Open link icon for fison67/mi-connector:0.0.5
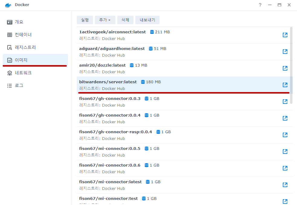The height and width of the screenshot is (205, 297). coord(285,151)
